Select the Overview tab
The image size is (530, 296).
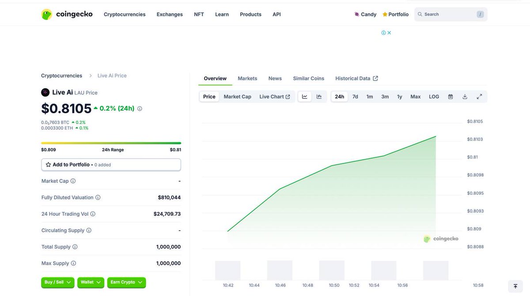(x=215, y=78)
